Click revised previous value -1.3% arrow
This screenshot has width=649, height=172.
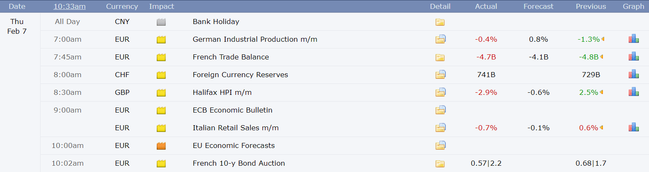(x=603, y=39)
